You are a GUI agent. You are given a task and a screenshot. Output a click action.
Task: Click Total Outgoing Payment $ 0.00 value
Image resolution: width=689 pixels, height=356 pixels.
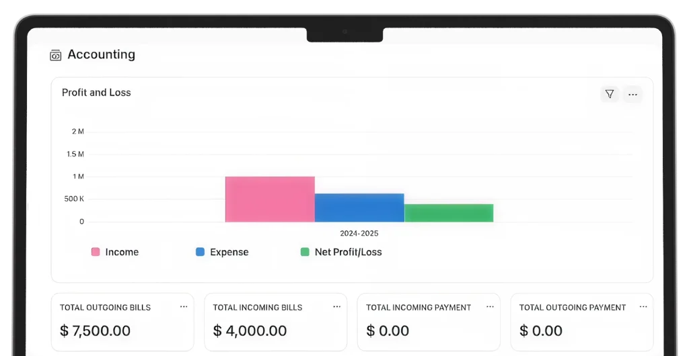(x=540, y=330)
